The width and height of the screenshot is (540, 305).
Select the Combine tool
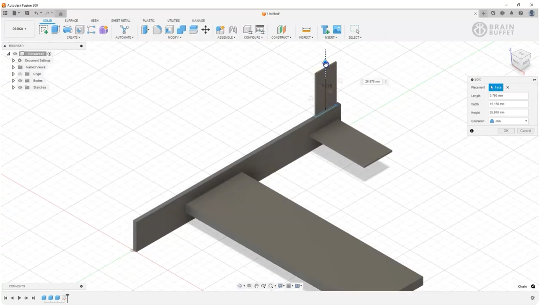click(x=181, y=29)
